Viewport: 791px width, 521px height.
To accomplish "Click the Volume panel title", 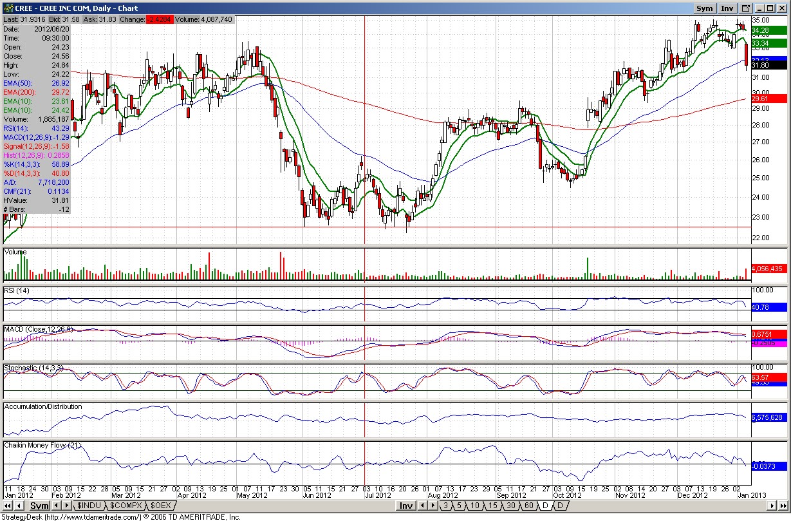I will tap(15, 252).
